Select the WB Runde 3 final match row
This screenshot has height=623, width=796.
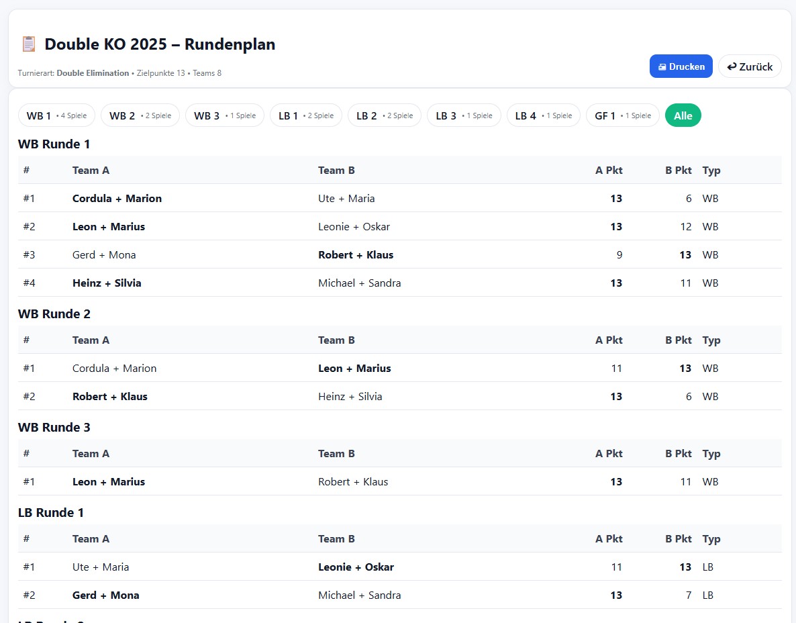pyautogui.click(x=399, y=482)
